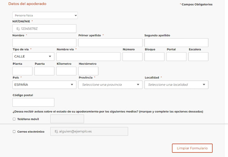Open the Localidad dropdown list
The image size is (228, 157).
point(176,85)
